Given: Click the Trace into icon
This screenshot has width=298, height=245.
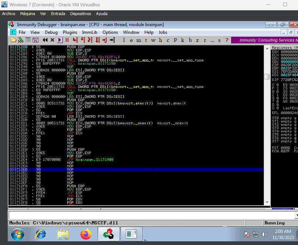Looking at the screenshot, I should coord(90,40).
